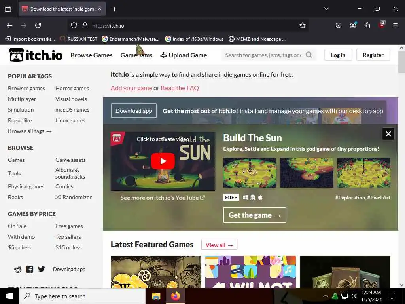Click the Get the game button
405x304 pixels.
(254, 215)
